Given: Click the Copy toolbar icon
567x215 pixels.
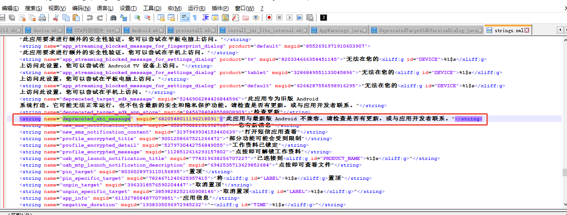Looking at the screenshot, I should (x=66, y=18).
